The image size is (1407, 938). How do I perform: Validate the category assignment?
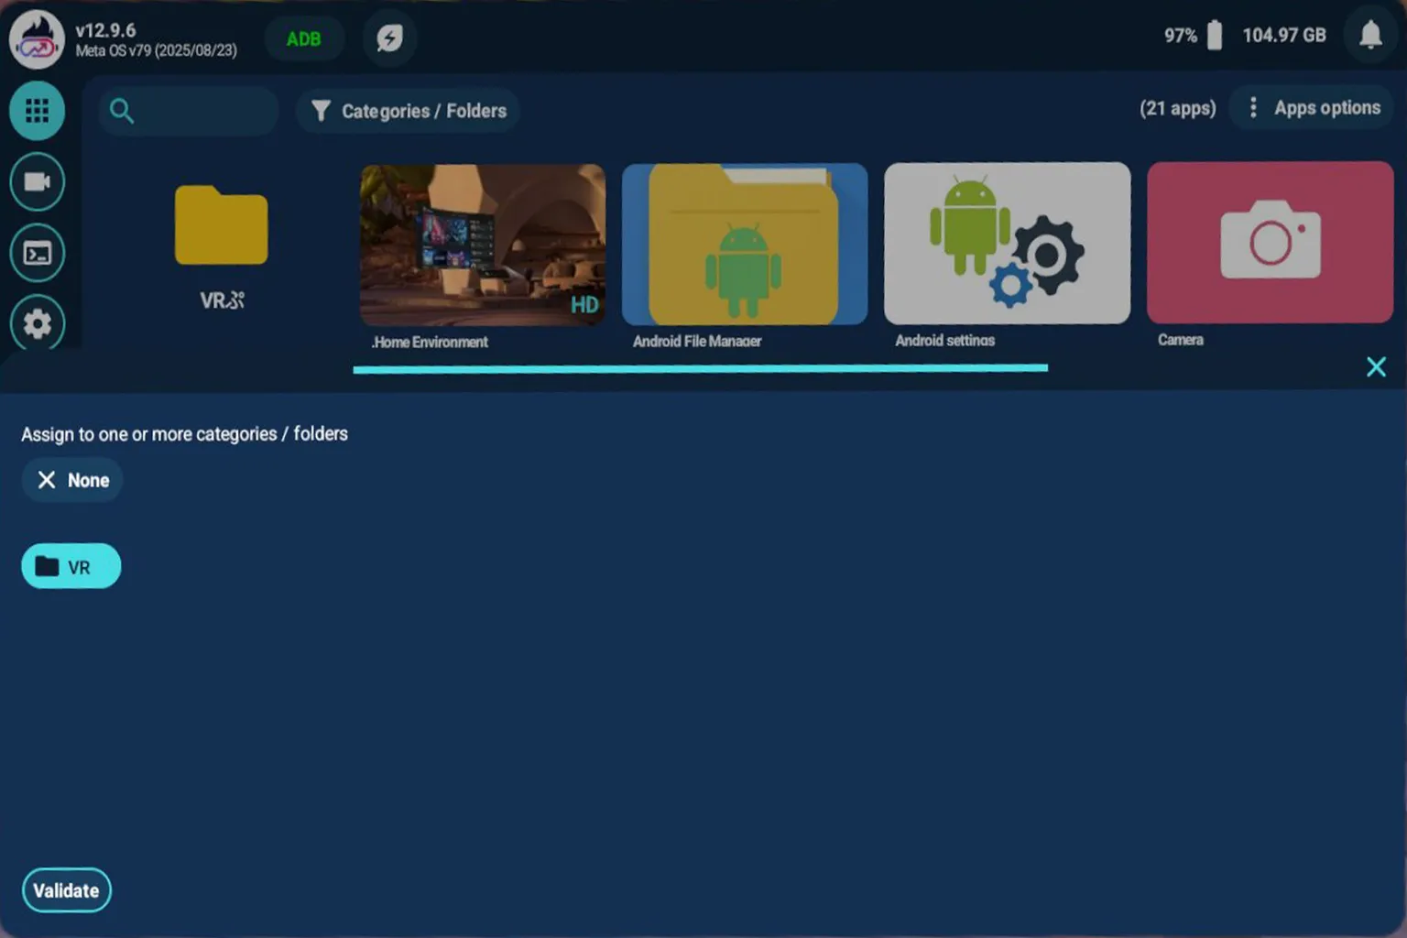click(66, 889)
